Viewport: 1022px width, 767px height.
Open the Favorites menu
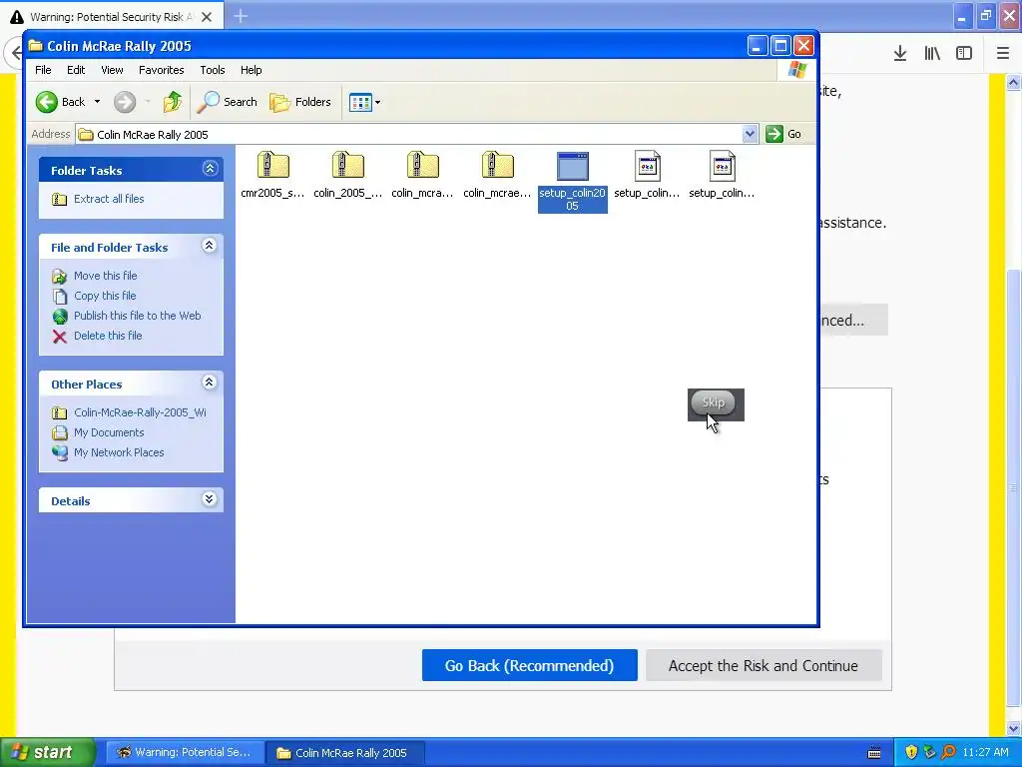point(161,70)
